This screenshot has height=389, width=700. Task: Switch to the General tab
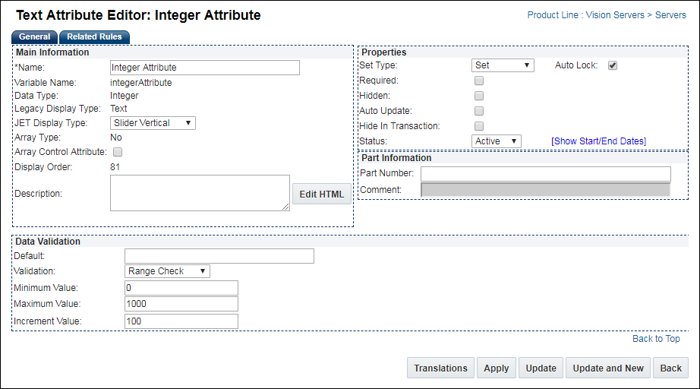click(x=34, y=36)
